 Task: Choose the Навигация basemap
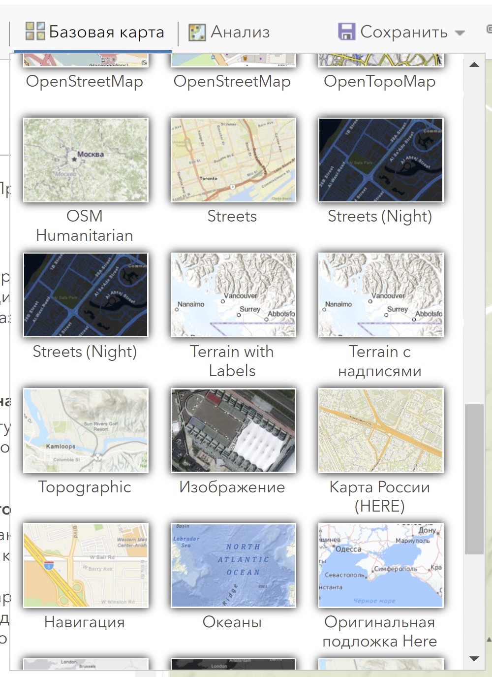86,565
